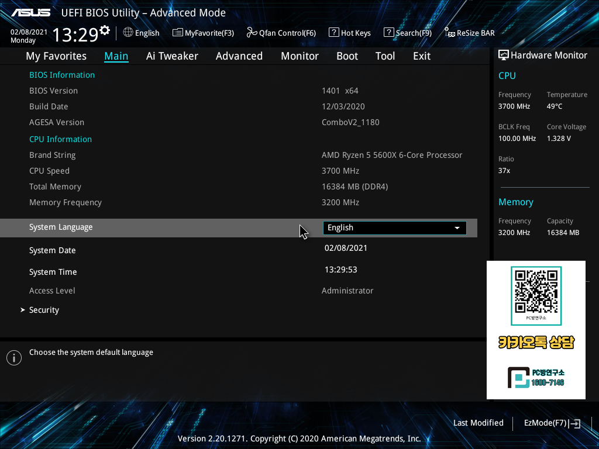Click the AGESA Version ComboV2_1180 value
Screen dimensions: 599x449
[350, 123]
